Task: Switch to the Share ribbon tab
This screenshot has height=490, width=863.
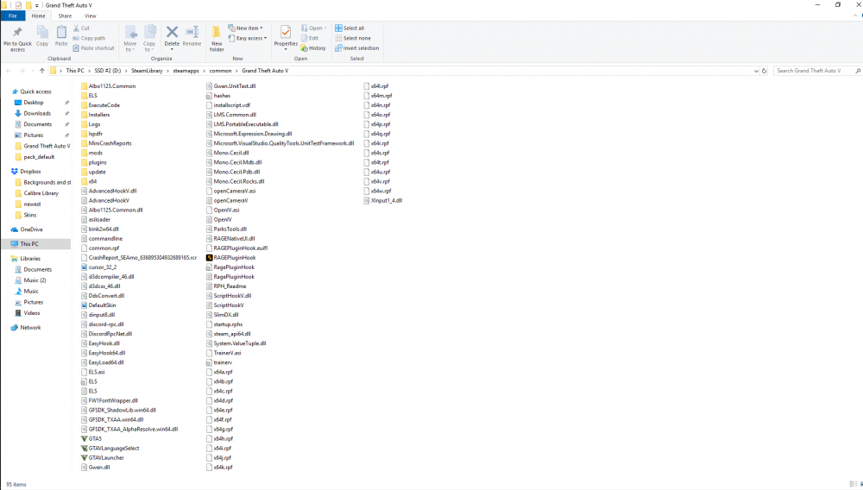Action: coord(65,16)
